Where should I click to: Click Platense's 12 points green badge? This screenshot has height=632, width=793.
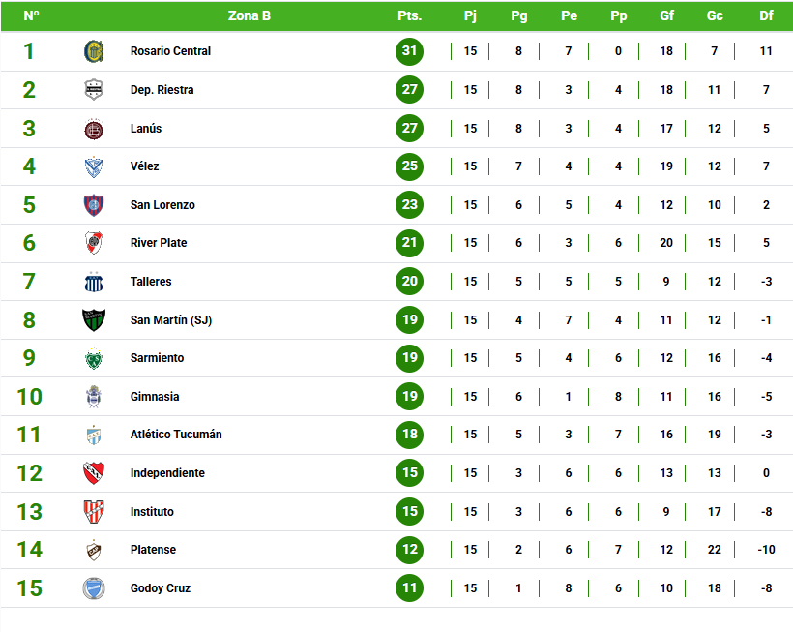pyautogui.click(x=410, y=550)
